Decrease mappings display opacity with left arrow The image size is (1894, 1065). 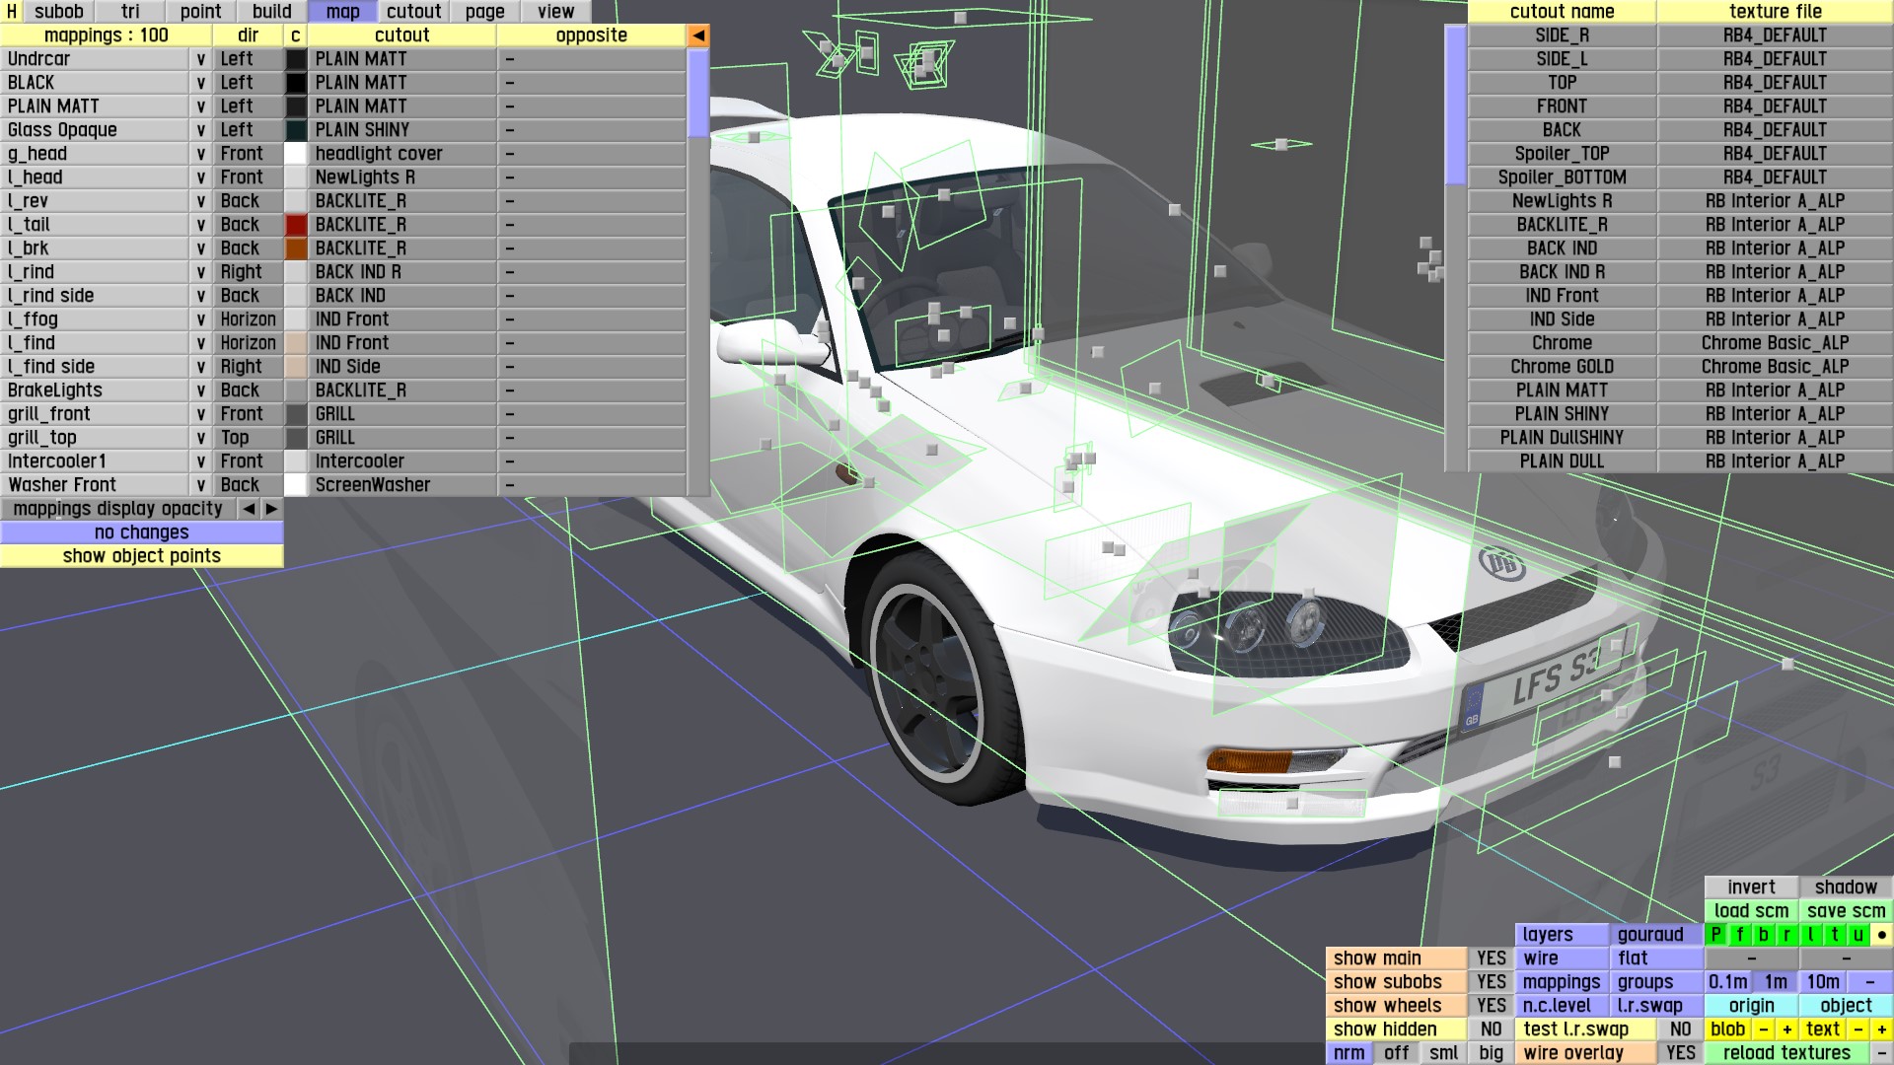(x=249, y=509)
